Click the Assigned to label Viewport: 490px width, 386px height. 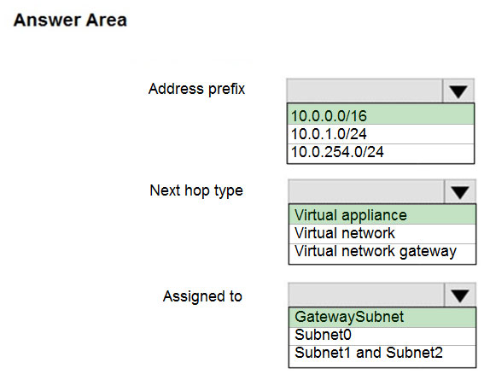(202, 296)
